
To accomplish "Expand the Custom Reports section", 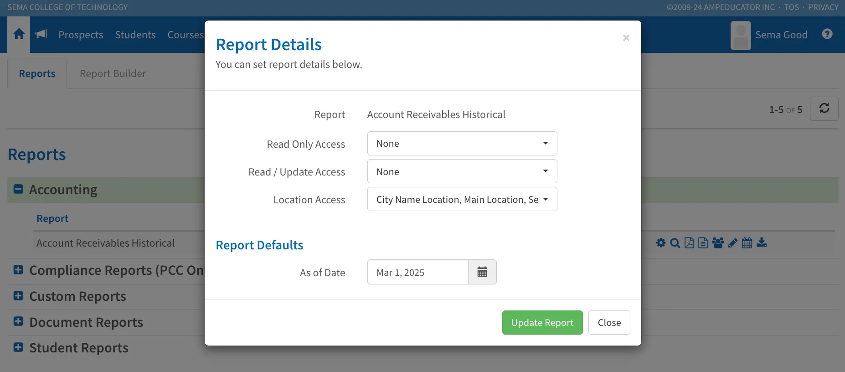I will tap(18, 296).
